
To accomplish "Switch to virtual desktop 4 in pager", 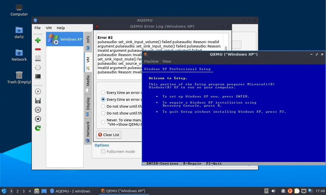I will coord(30,191).
